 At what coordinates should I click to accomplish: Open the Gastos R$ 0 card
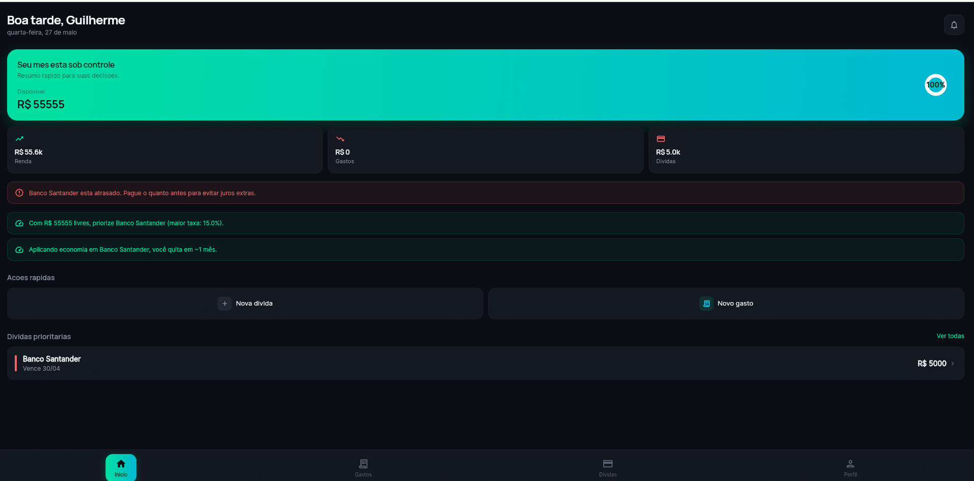point(486,150)
